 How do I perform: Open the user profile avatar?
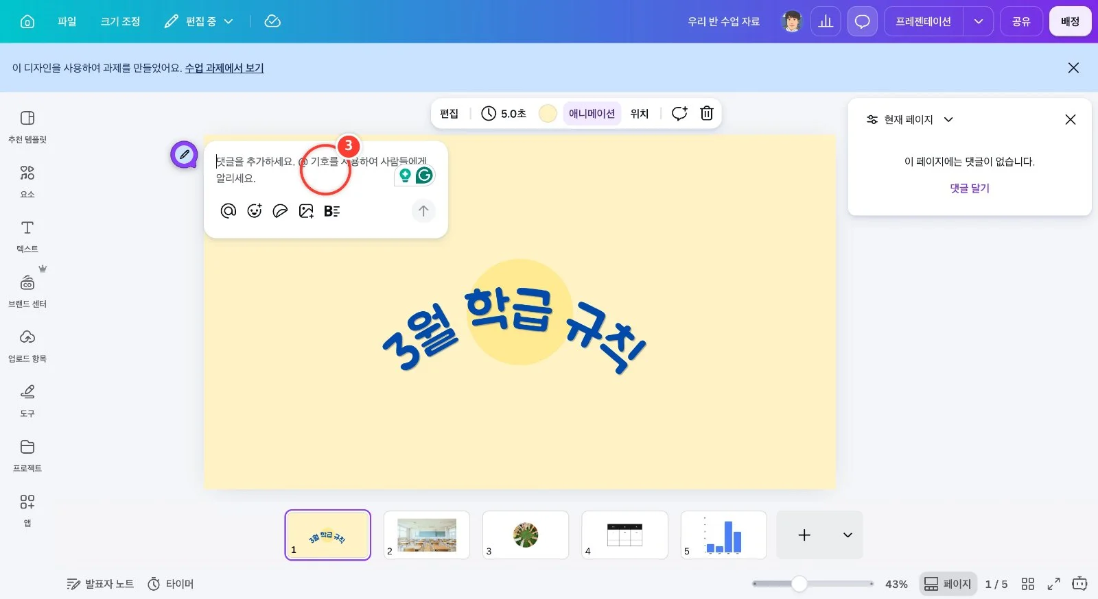[792, 21]
